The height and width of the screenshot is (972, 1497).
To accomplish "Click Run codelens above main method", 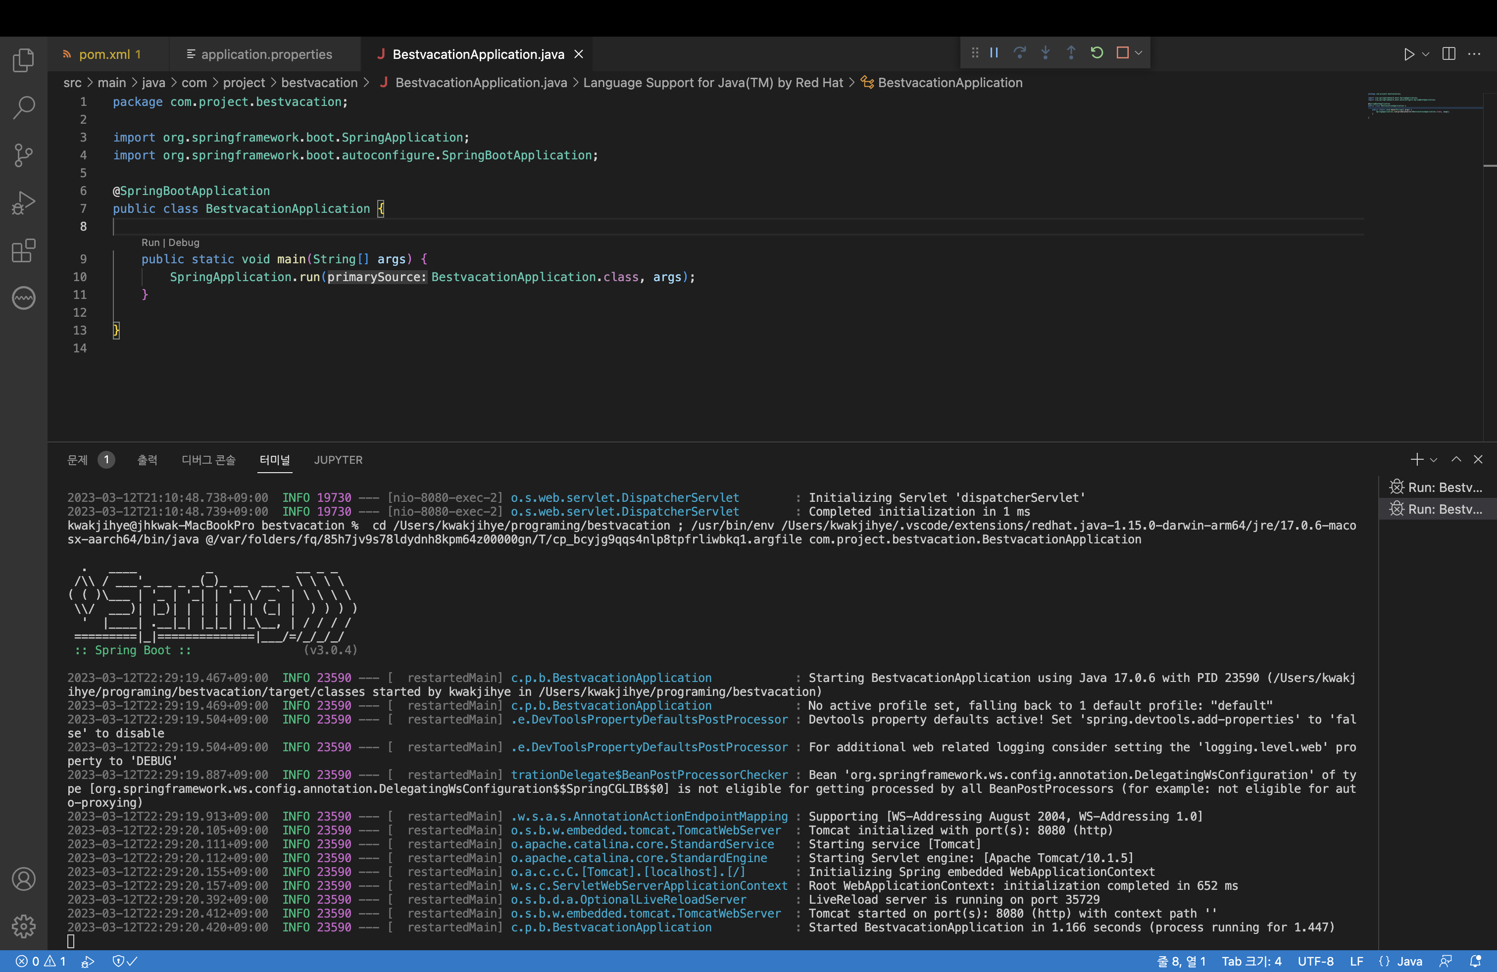I will [150, 243].
